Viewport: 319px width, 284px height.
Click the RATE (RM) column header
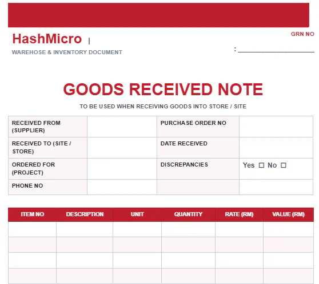pos(239,214)
